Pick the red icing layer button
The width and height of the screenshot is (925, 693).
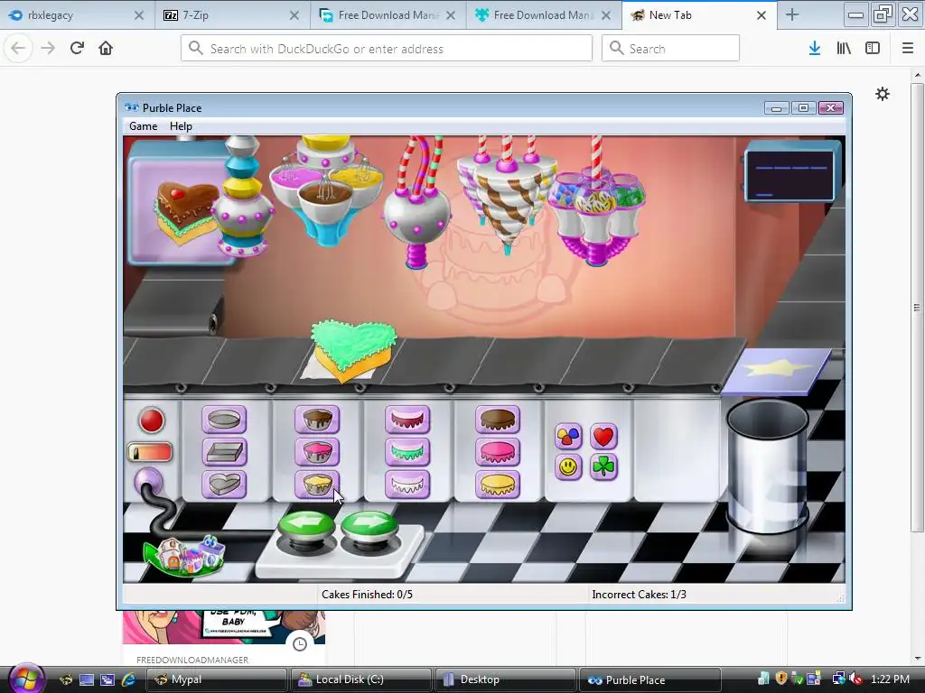pos(407,420)
